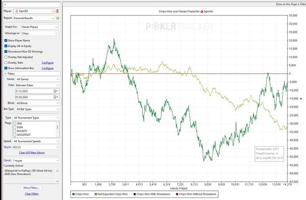
Task: Open the Graph For Hands Played dropdown
Action: (x=40, y=27)
